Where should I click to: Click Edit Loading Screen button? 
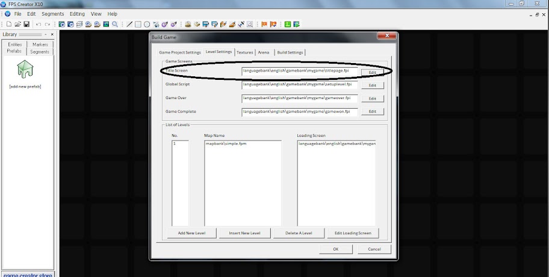coord(353,233)
